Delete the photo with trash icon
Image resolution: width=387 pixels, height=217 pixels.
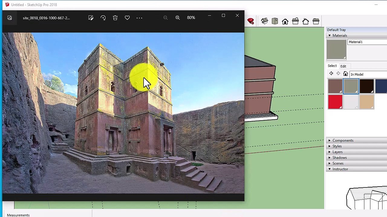coord(115,18)
